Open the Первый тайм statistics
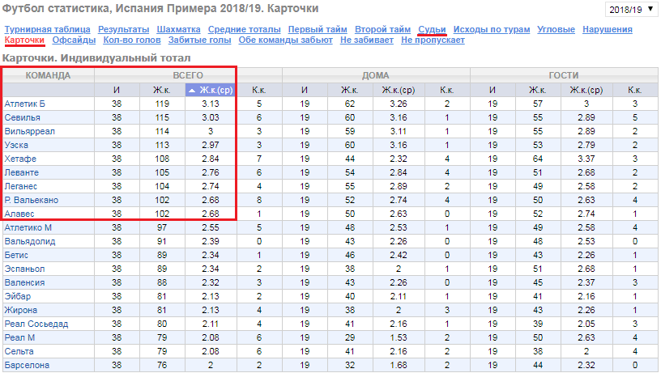This screenshot has height=373, width=661. [318, 29]
